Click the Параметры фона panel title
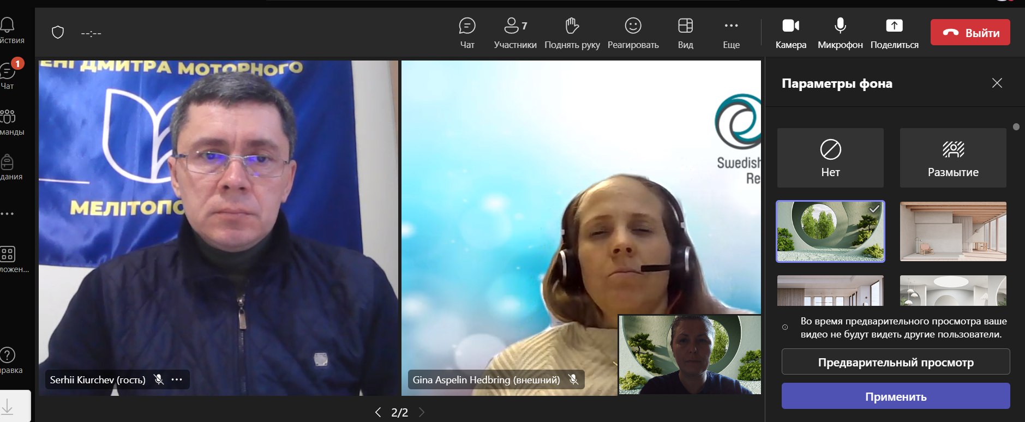Viewport: 1025px width, 422px height. click(837, 83)
